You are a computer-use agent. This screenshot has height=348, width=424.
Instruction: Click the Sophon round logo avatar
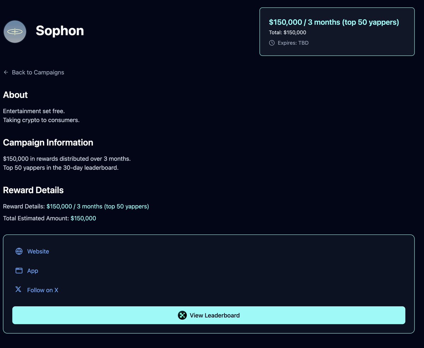[x=15, y=32]
